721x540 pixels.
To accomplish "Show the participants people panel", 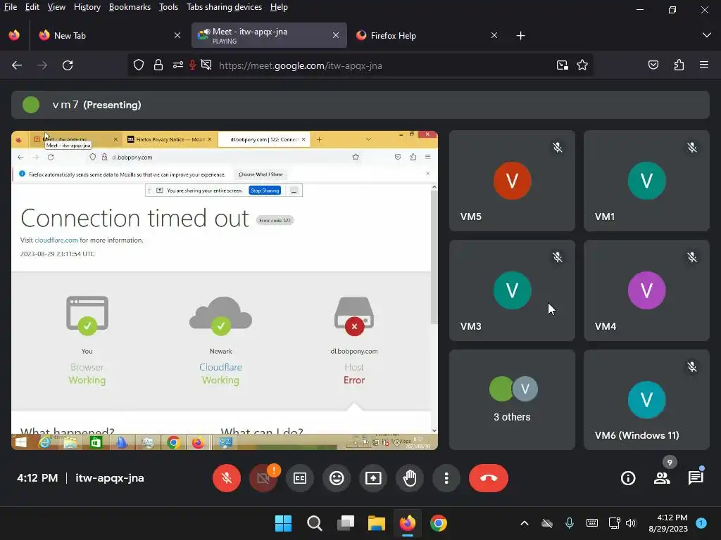I will (x=662, y=478).
